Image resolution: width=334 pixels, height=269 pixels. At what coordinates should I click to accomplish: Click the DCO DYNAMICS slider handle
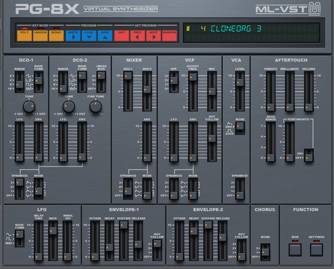20,182
